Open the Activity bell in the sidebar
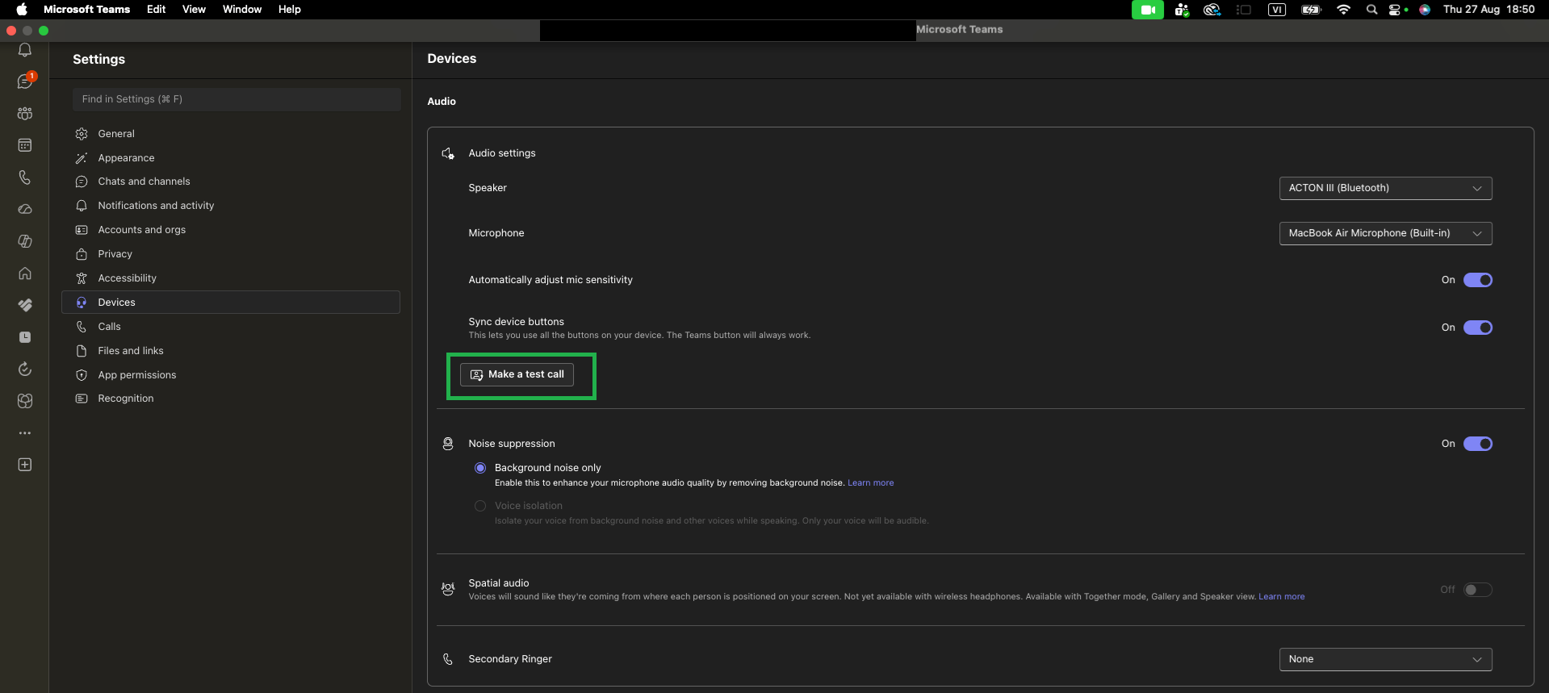 (x=25, y=50)
